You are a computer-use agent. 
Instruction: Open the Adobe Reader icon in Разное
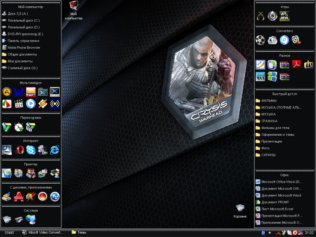tap(297, 64)
